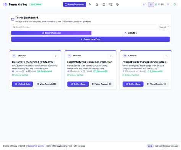Click 10 Field(s) on Facility Safety card
181x150 pixels.
pos(87,71)
